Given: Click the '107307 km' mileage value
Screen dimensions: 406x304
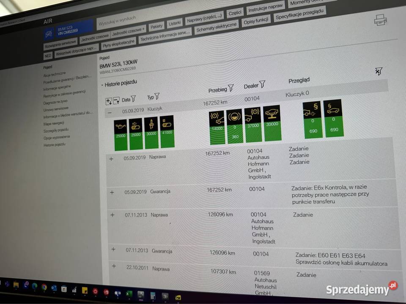Looking at the screenshot, I should pyautogui.click(x=223, y=271).
